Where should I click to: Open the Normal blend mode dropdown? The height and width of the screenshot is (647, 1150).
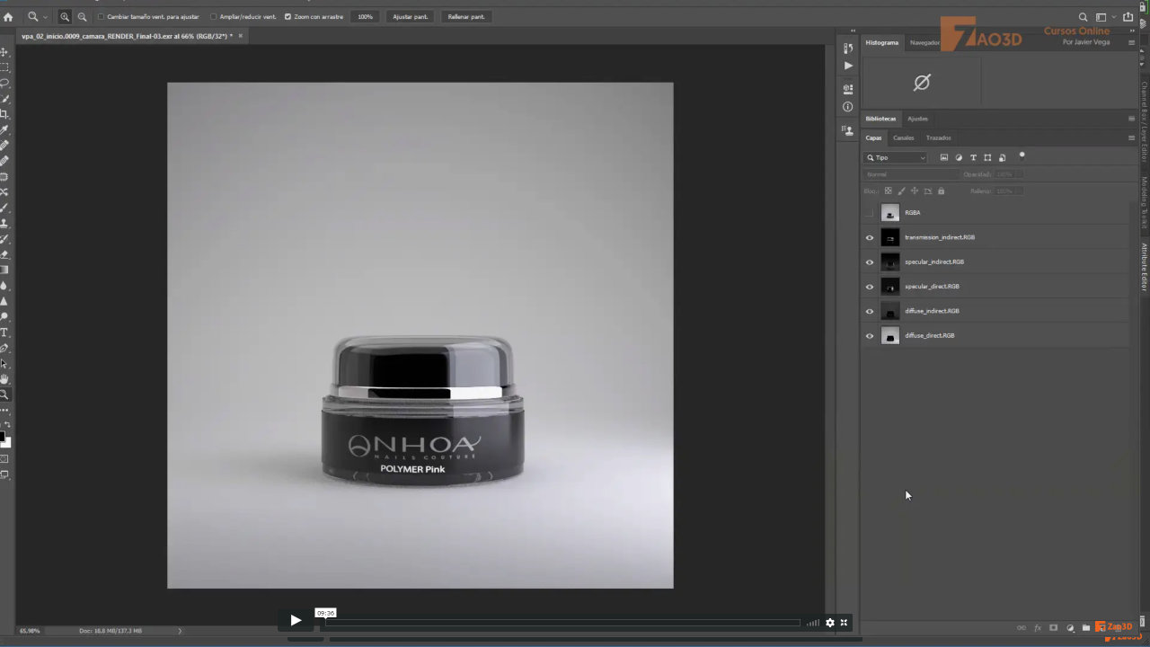[x=910, y=174]
